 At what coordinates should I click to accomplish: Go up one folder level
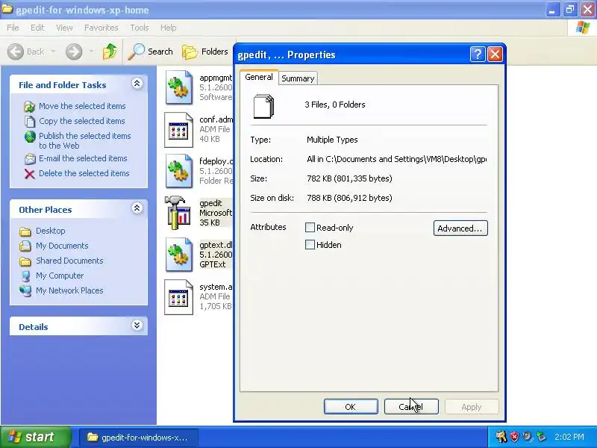click(110, 52)
